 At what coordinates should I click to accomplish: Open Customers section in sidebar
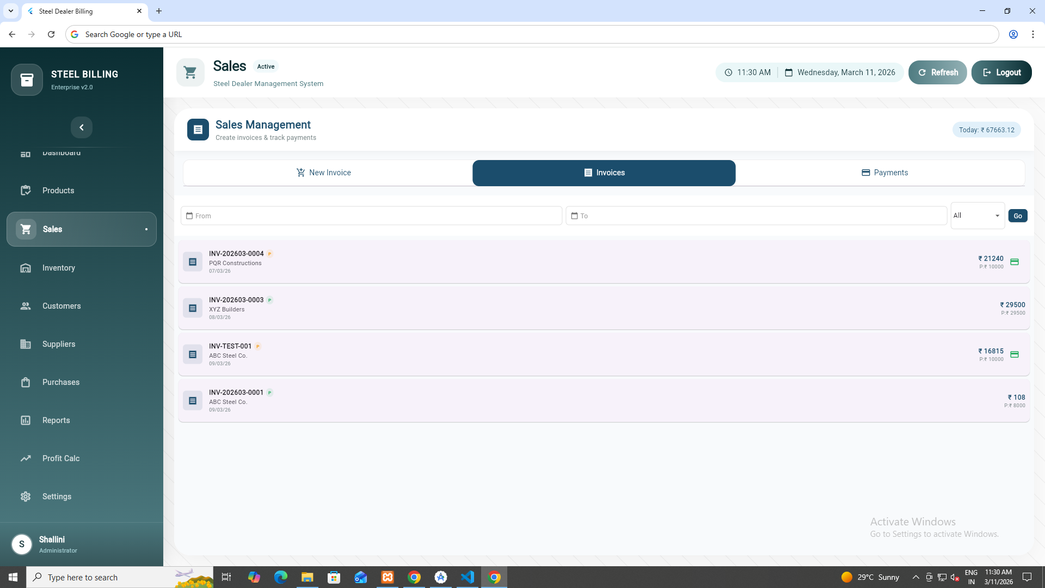pos(62,306)
